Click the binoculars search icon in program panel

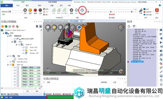coord(161,55)
